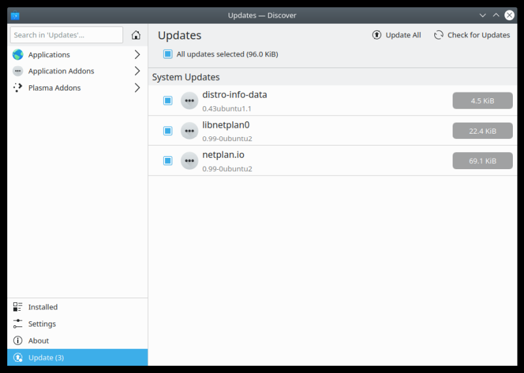This screenshot has width=524, height=373.
Task: Click the Update All arrow icon
Action: [x=377, y=35]
